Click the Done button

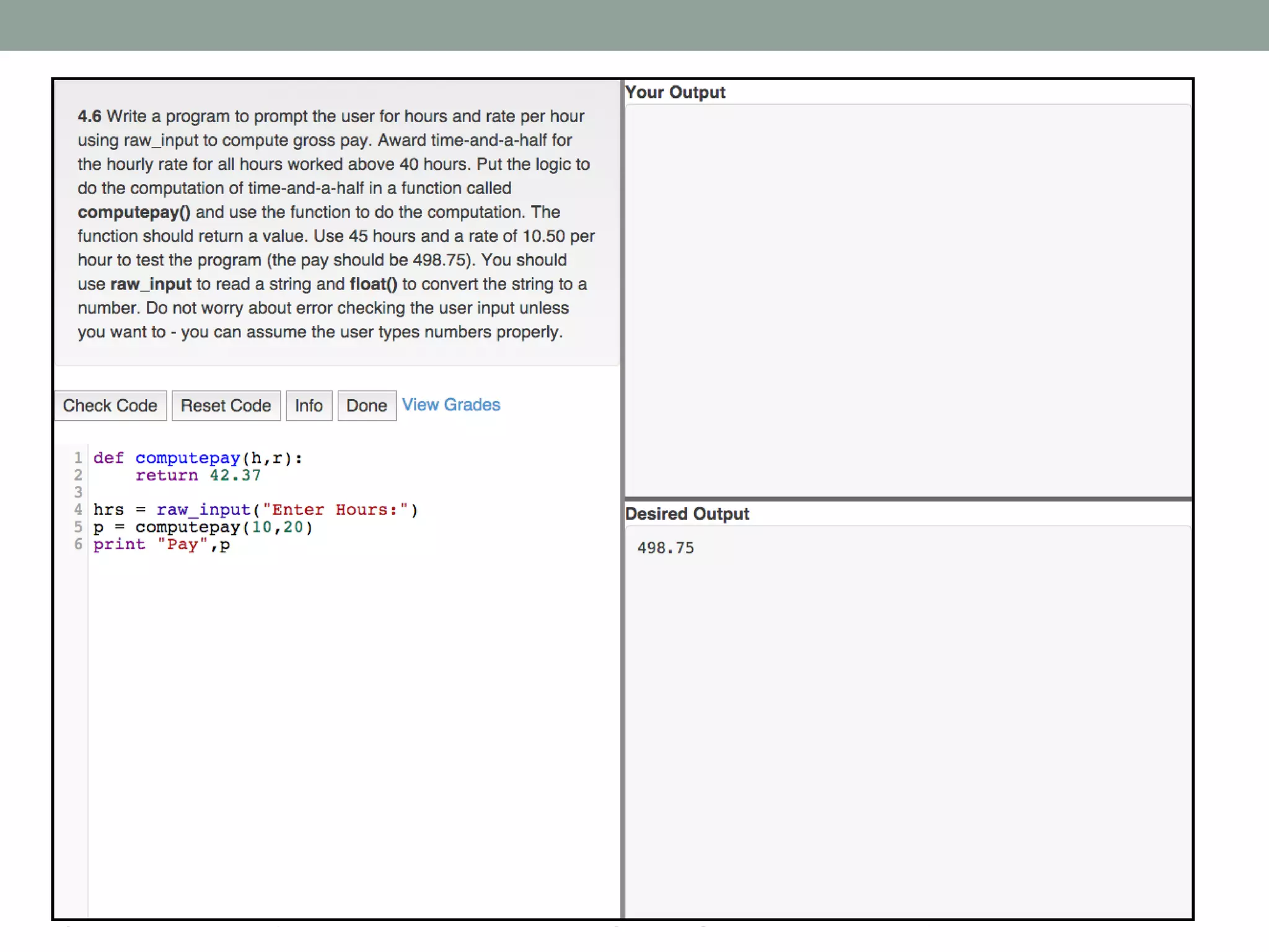366,406
